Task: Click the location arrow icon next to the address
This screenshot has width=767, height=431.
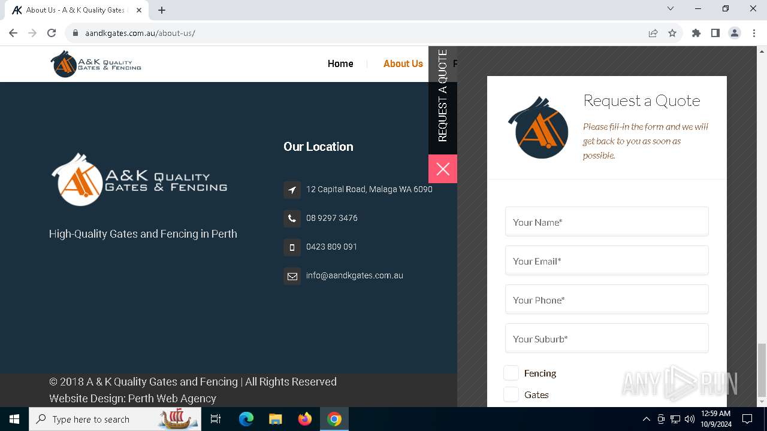Action: (x=292, y=190)
